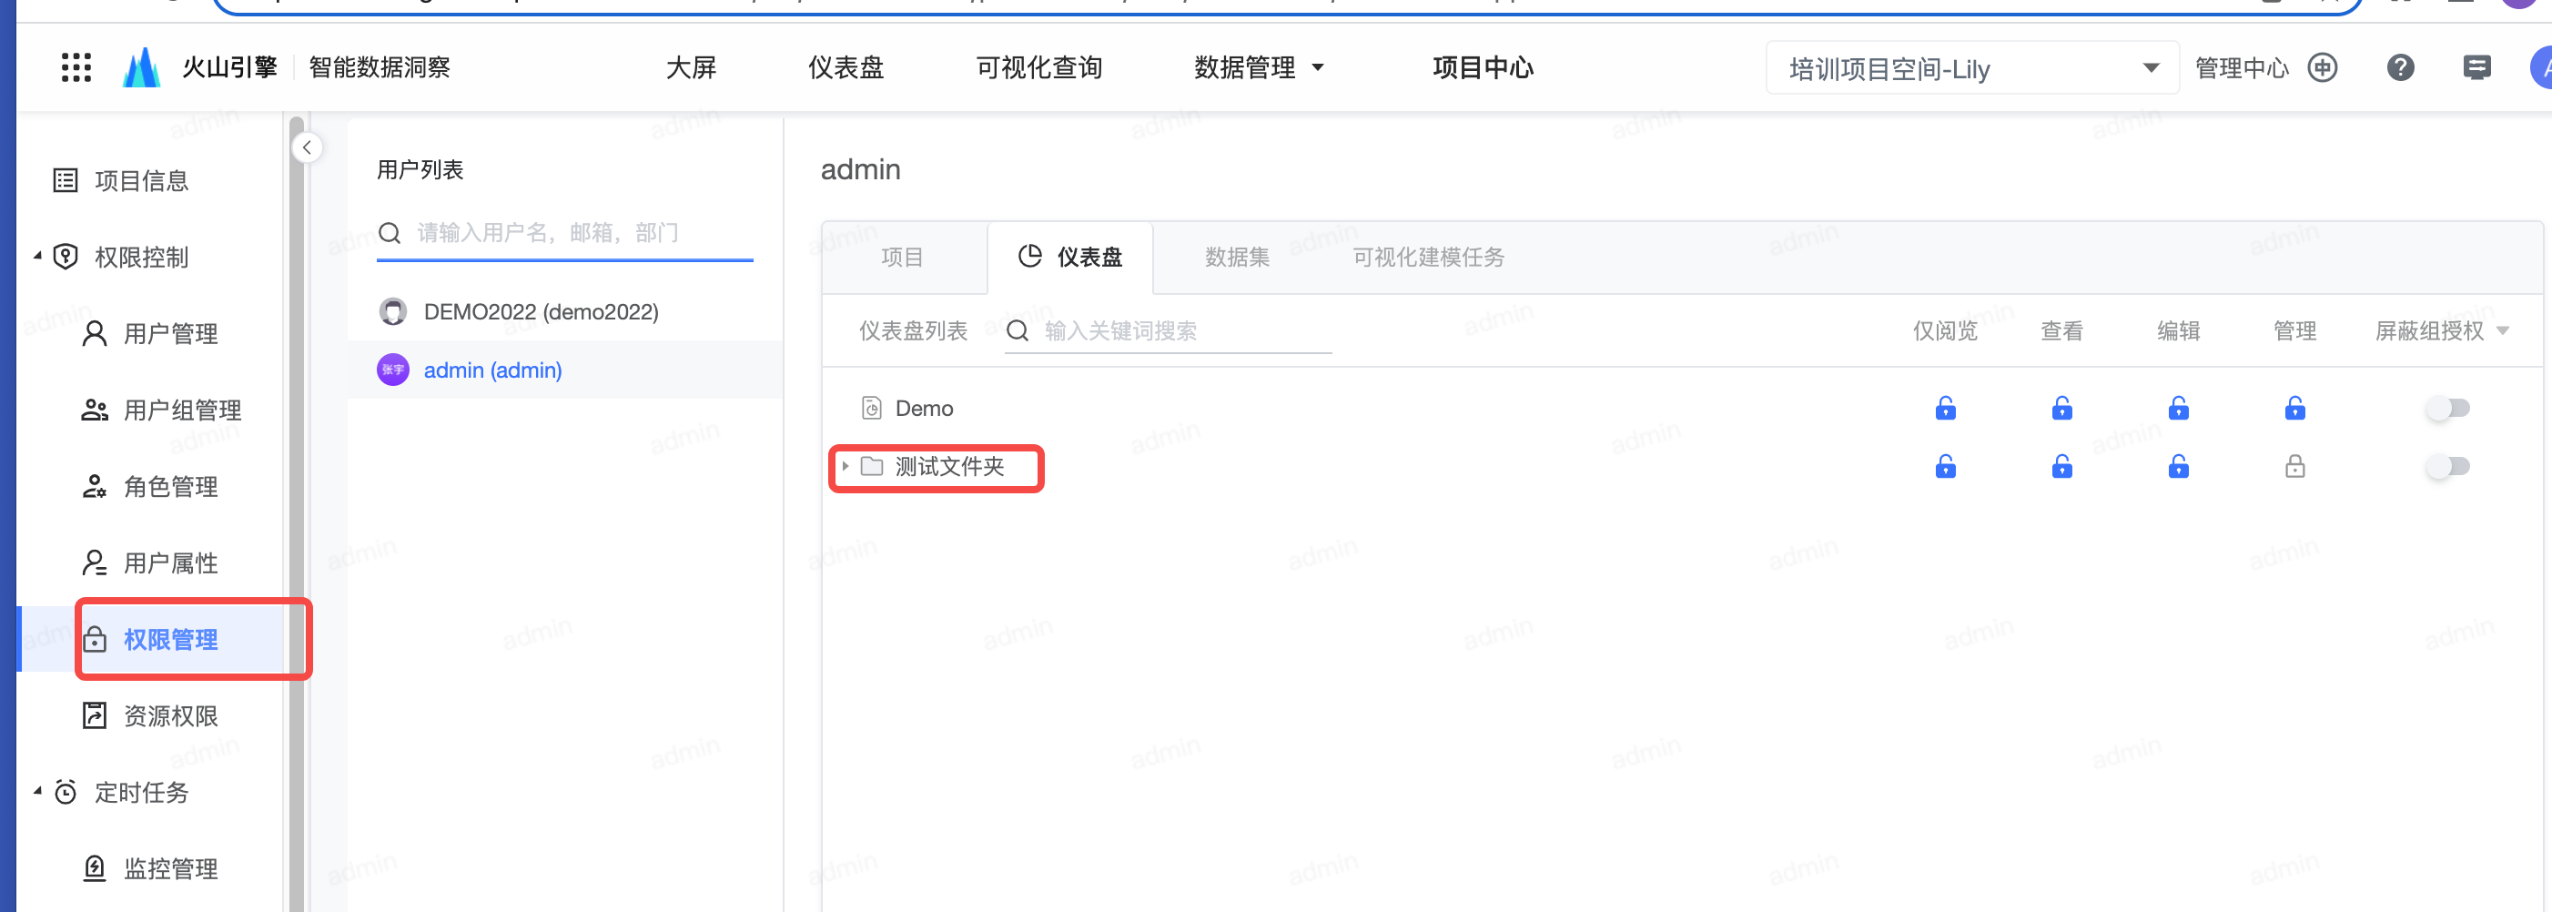This screenshot has height=912, width=2552.
Task: Expand the 测试文件夹 folder tree node
Action: click(x=845, y=466)
